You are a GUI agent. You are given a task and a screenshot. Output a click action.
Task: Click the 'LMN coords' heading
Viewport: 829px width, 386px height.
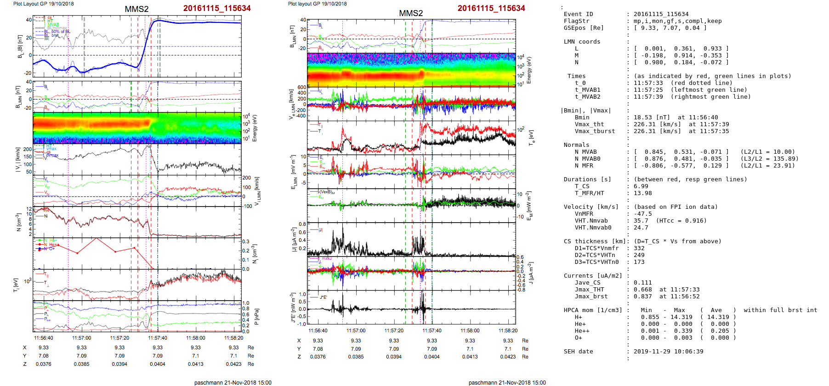pyautogui.click(x=582, y=42)
